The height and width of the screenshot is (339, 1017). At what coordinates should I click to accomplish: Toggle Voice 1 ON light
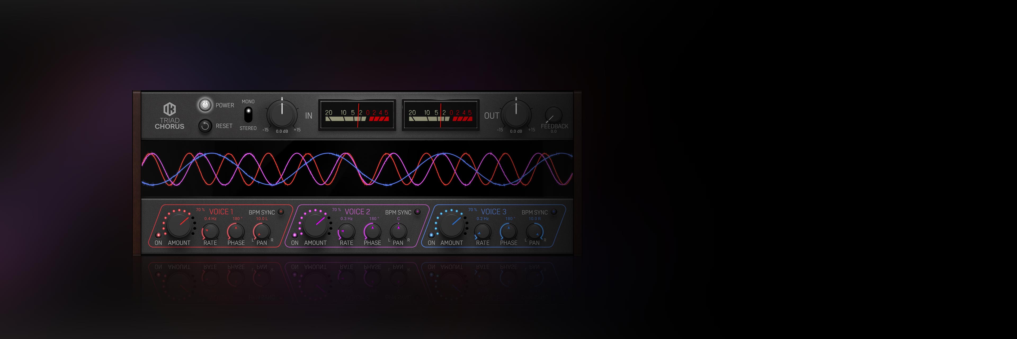point(158,235)
